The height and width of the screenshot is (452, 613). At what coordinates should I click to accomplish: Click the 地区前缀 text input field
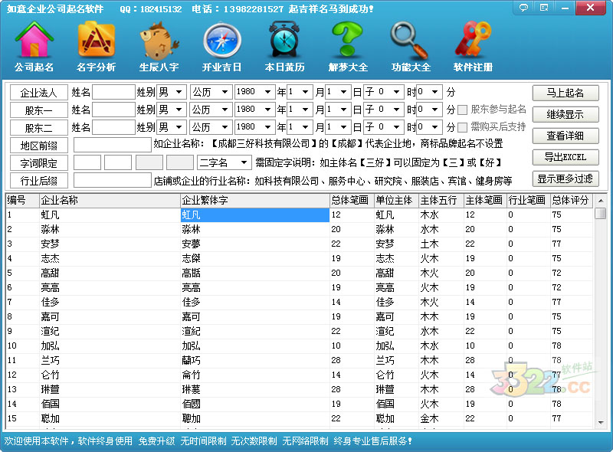pyautogui.click(x=112, y=145)
